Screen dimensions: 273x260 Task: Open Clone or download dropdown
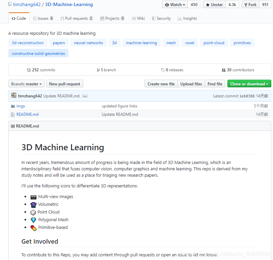pos(249,84)
